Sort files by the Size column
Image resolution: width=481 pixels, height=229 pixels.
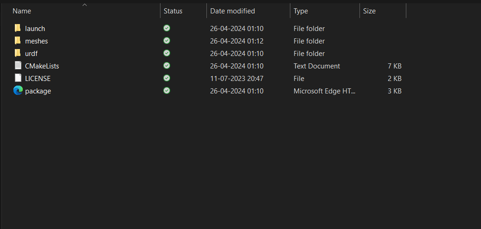pyautogui.click(x=369, y=11)
